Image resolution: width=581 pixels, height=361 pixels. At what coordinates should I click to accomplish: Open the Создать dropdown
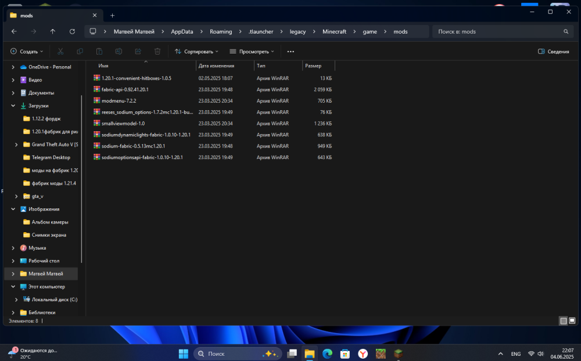(27, 52)
